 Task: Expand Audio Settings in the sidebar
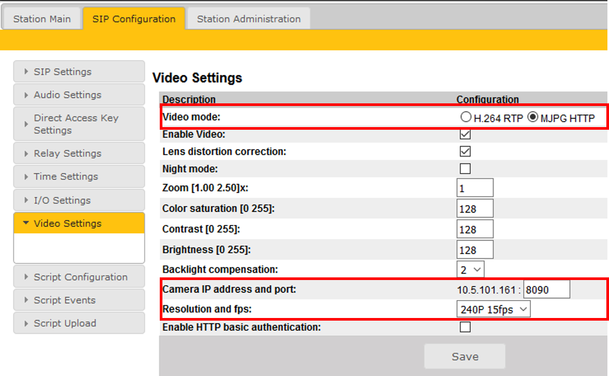pyautogui.click(x=79, y=95)
